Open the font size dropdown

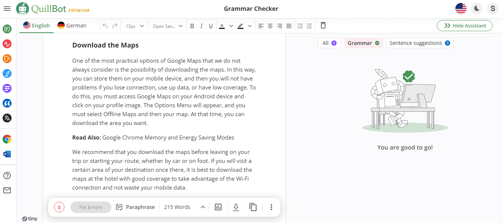tap(134, 26)
